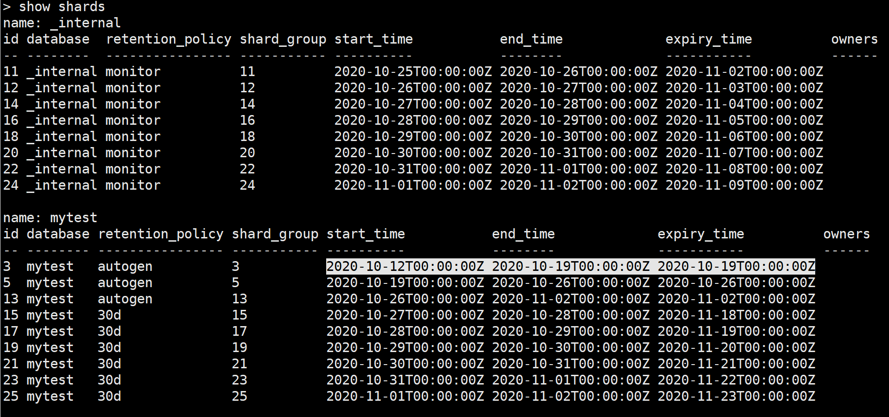Click 'shard_group' header in _internal table

pos(283,39)
